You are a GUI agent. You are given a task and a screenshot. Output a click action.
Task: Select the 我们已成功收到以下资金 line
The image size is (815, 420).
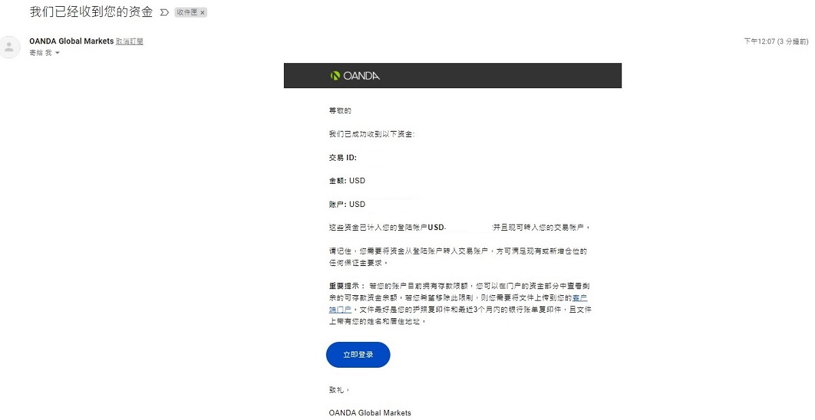click(x=371, y=134)
